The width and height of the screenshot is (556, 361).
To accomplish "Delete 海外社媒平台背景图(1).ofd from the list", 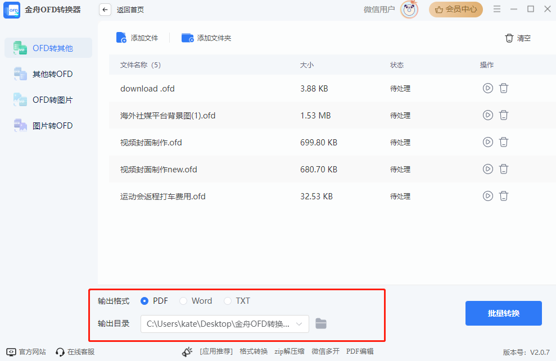I will (x=504, y=115).
